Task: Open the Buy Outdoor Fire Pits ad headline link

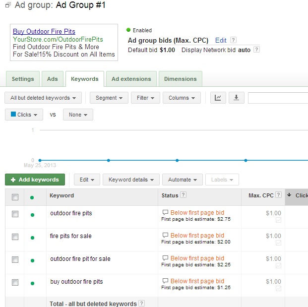Action: pyautogui.click(x=44, y=31)
